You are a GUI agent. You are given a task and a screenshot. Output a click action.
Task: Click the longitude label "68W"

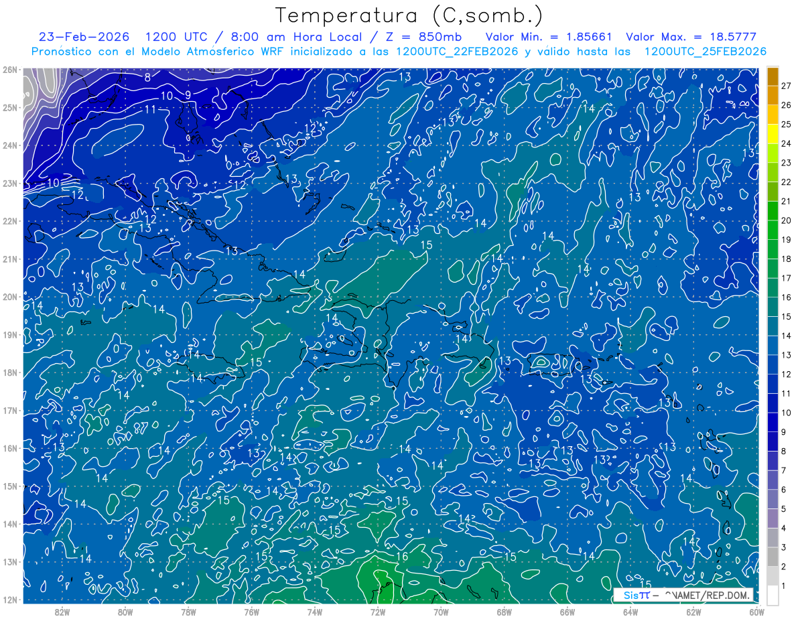pos(504,612)
